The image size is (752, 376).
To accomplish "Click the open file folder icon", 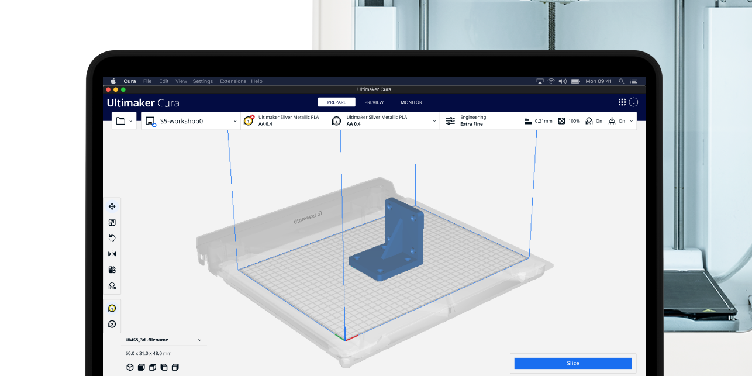I will (120, 121).
